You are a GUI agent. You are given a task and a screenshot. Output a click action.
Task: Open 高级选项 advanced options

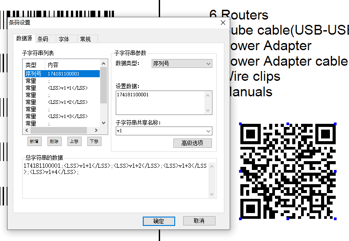click(x=192, y=143)
